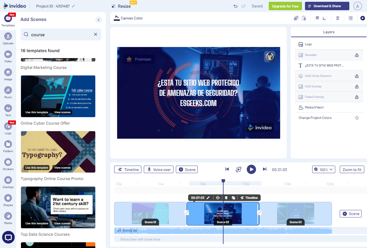Click Use this template on Typography promo
The height and width of the screenshot is (248, 367).
(x=37, y=167)
